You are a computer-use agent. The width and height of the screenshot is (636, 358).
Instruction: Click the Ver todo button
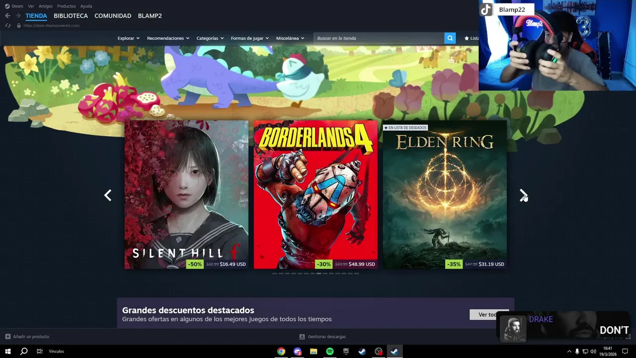pos(489,315)
